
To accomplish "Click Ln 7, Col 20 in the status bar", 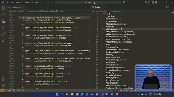I will click(x=123, y=90).
